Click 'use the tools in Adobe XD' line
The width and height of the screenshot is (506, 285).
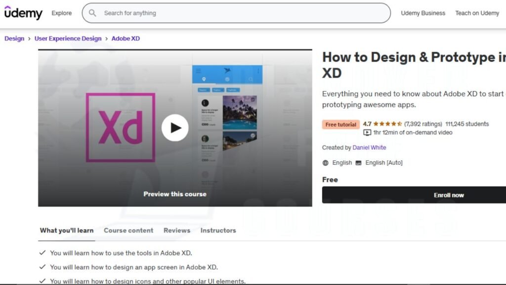click(121, 253)
